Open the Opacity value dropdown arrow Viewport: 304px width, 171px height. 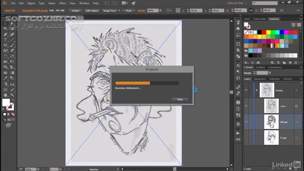click(161, 11)
